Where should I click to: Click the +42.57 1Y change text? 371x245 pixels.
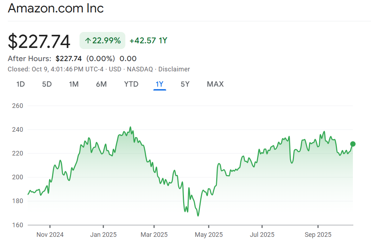[x=148, y=41]
